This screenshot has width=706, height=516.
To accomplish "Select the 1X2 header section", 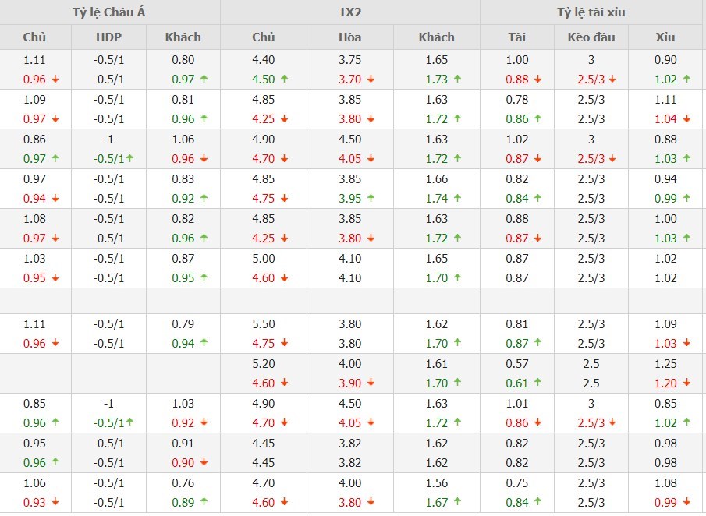I will pos(349,12).
